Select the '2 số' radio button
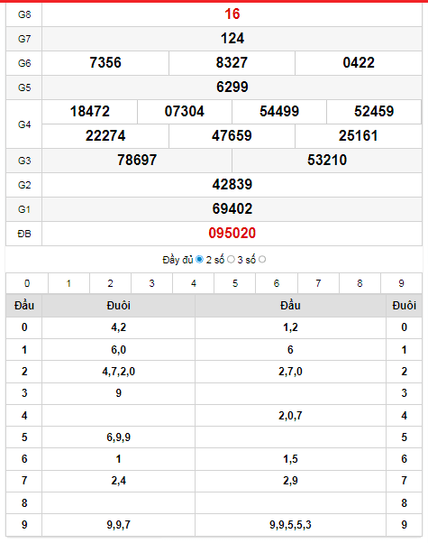 (231, 260)
